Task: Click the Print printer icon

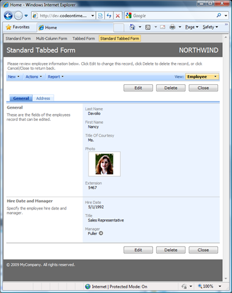Action: (x=172, y=27)
